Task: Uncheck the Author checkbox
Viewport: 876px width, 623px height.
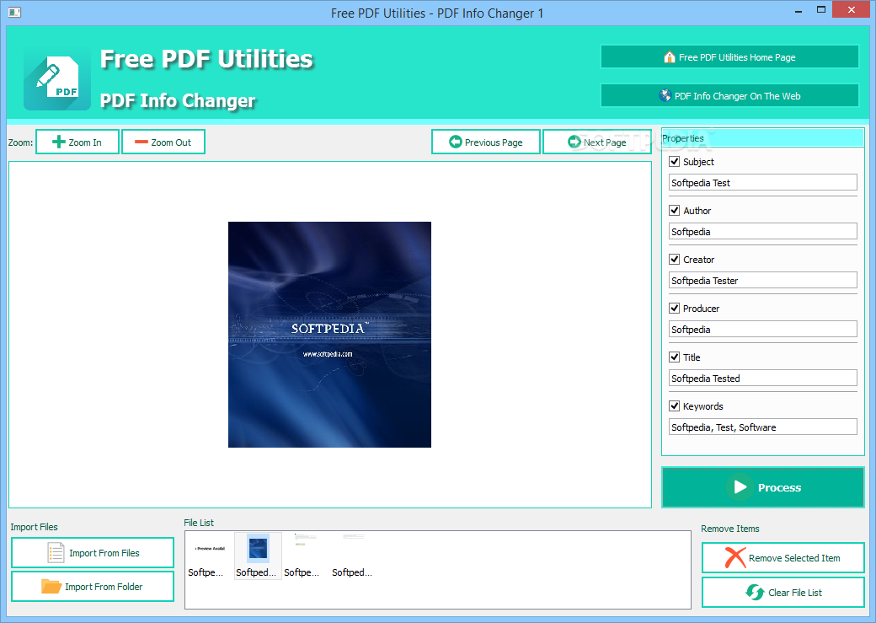Action: point(675,210)
